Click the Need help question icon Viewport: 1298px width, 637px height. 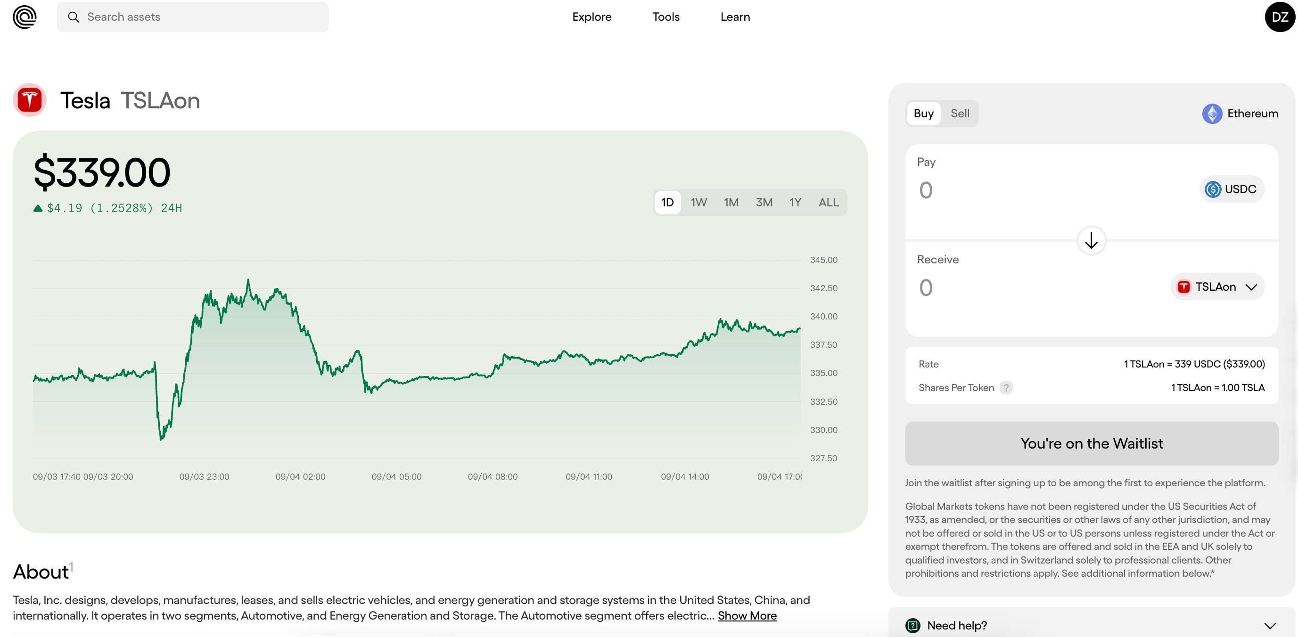(x=912, y=625)
